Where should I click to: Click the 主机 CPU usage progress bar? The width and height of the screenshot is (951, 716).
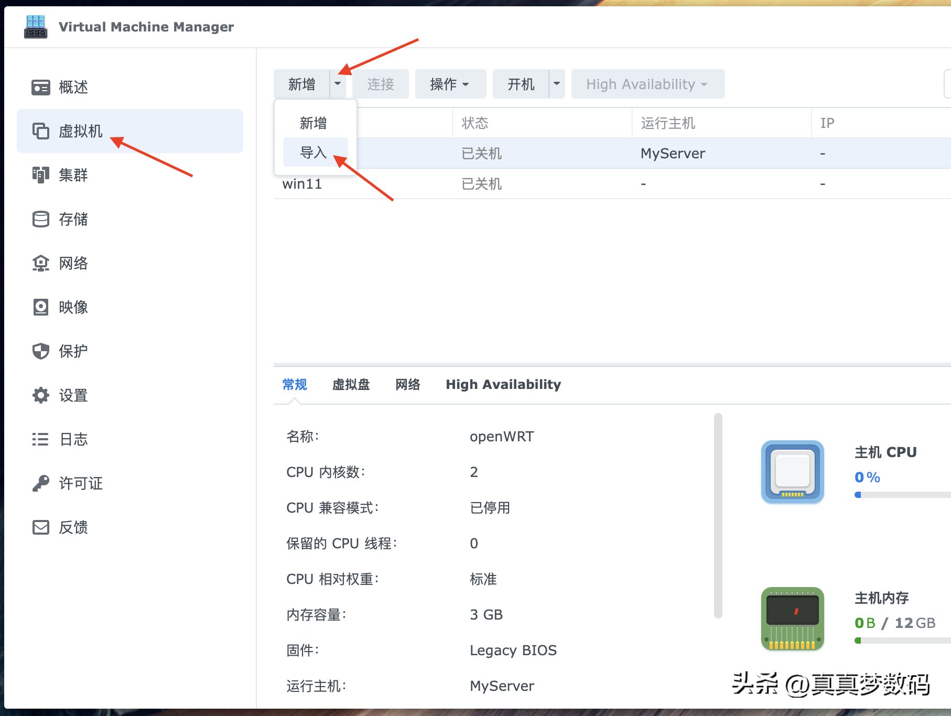click(x=903, y=495)
